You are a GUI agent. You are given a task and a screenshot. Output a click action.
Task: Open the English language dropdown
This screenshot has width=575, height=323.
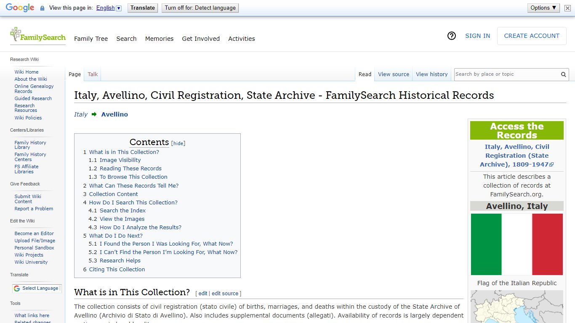[109, 8]
